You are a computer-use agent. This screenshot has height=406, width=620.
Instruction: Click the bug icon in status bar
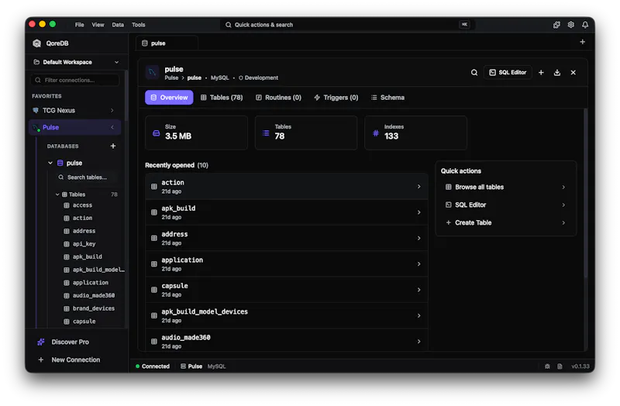547,366
